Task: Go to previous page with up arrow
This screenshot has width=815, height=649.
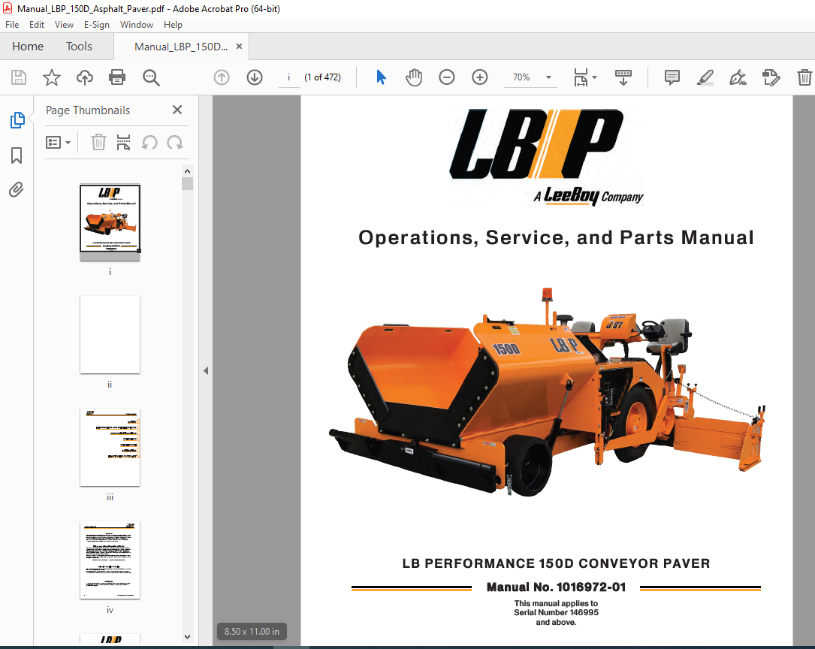Action: click(x=222, y=77)
